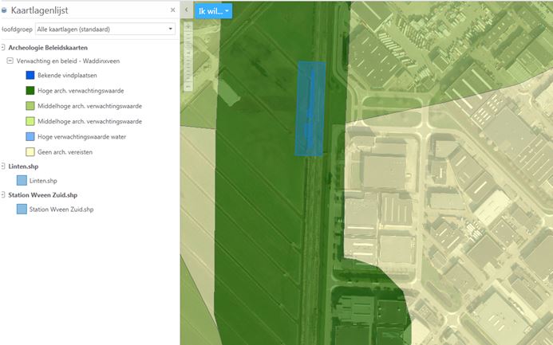Screen dimensions: 553x345
Task: Click the pale yellow Geen arch. vereisten swatch
Action: click(30, 151)
